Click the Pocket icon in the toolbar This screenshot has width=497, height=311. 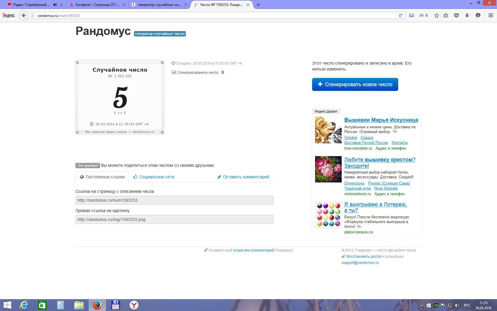click(x=456, y=15)
